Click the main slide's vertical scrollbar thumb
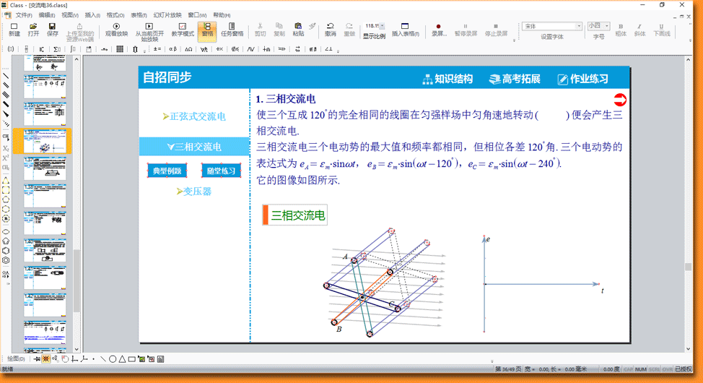The height and width of the screenshot is (383, 703). tap(688, 267)
